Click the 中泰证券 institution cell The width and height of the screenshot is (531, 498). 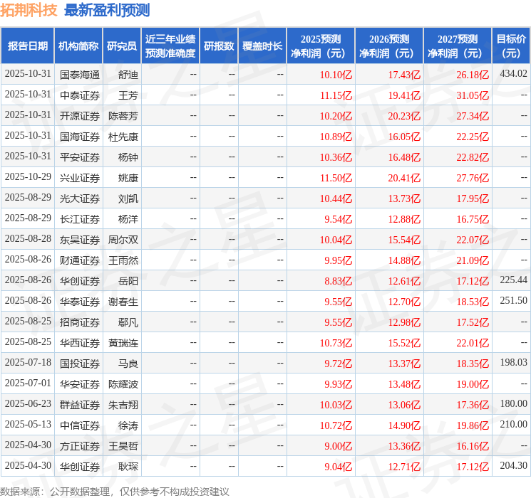[80, 95]
